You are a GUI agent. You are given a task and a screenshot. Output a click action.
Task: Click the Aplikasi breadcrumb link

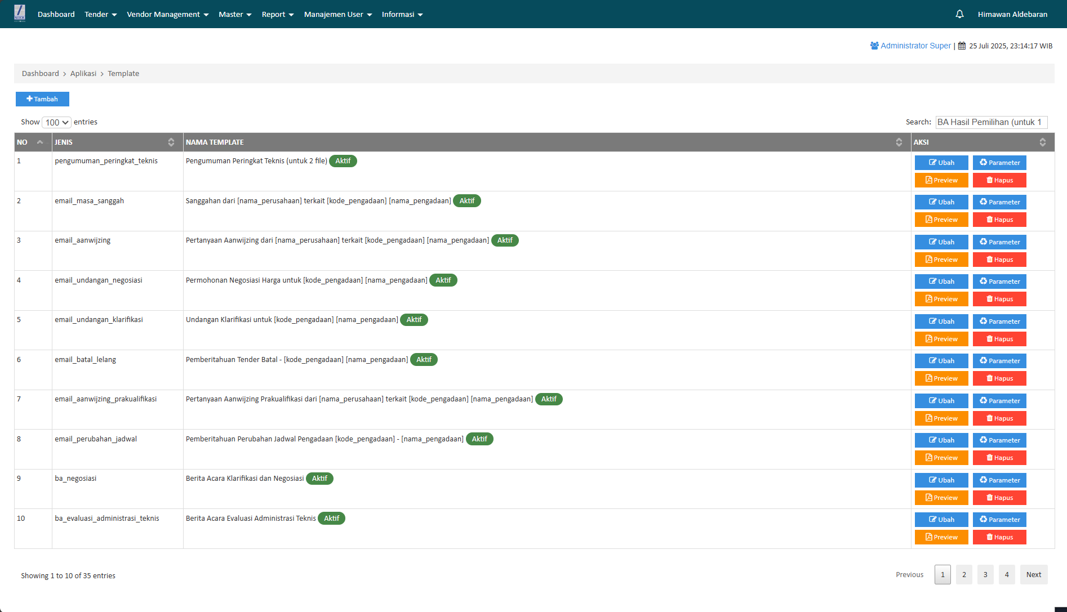83,74
